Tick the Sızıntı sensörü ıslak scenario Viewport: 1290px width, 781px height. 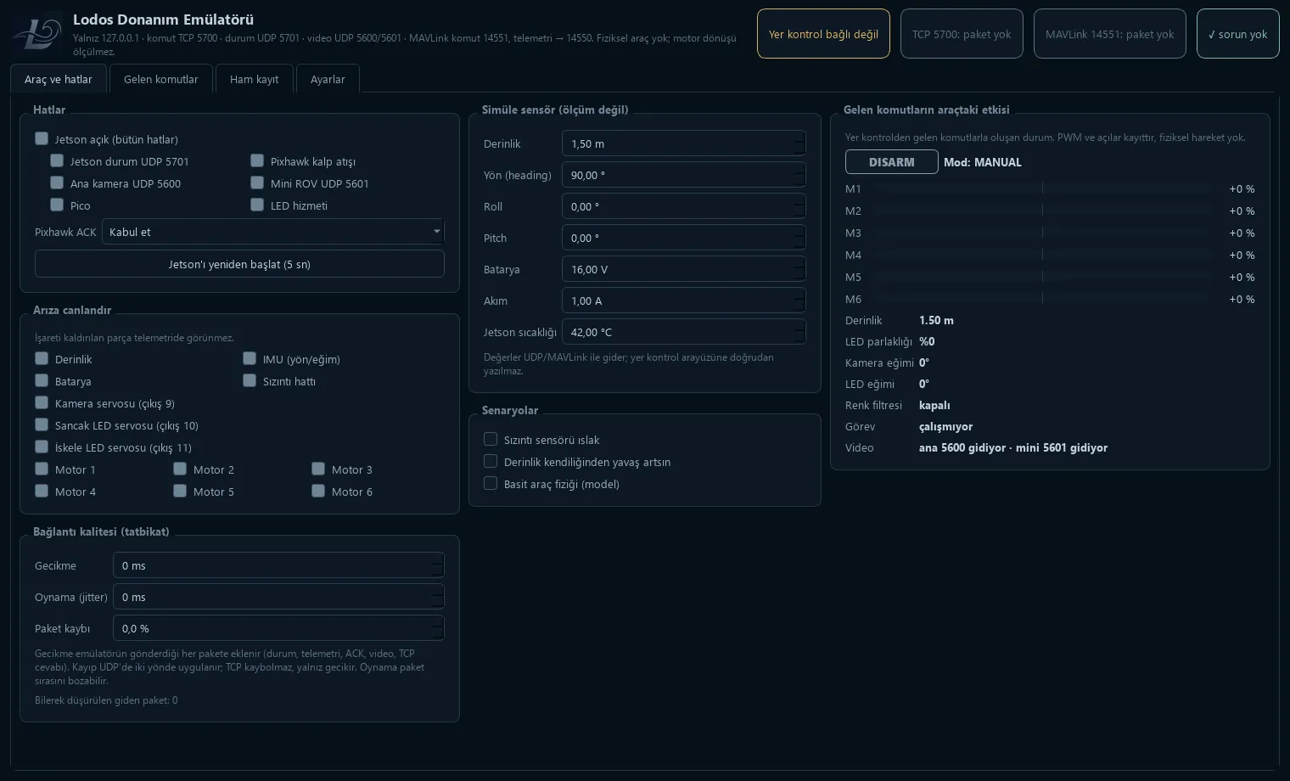point(491,439)
